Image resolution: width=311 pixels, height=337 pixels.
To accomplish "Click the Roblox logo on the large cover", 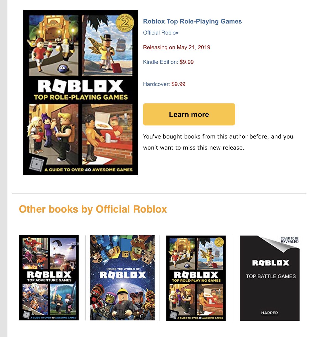I will pos(80,86).
